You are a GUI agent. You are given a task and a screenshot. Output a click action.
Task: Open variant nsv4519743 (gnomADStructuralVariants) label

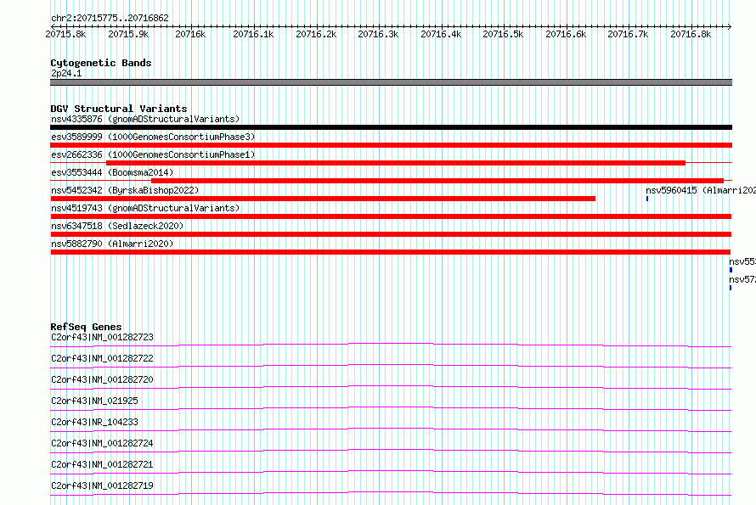pos(145,208)
